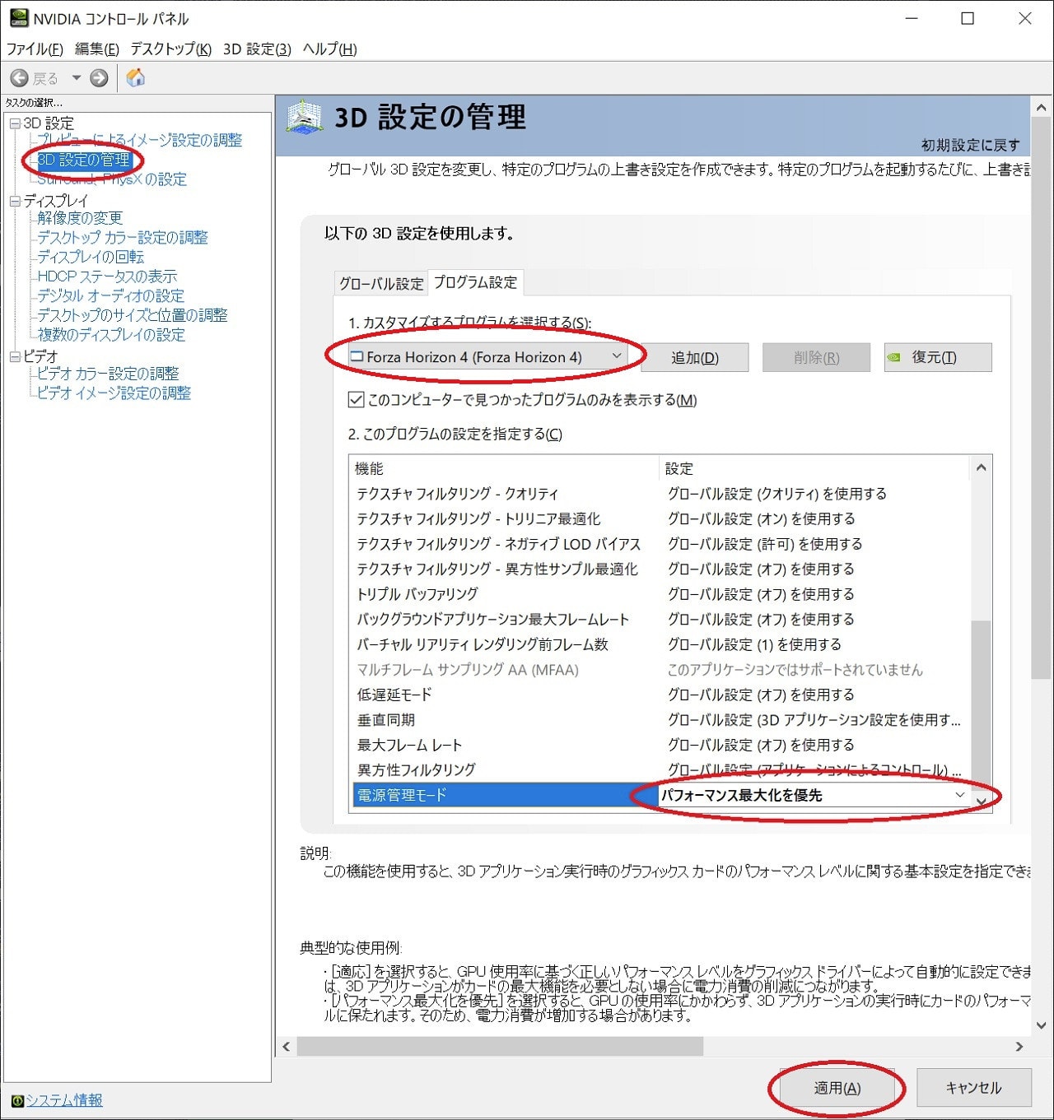Toggle このコンピューターで見つかったプログラムのみを表示する checkbox
Image resolution: width=1054 pixels, height=1120 pixels.
click(x=356, y=400)
